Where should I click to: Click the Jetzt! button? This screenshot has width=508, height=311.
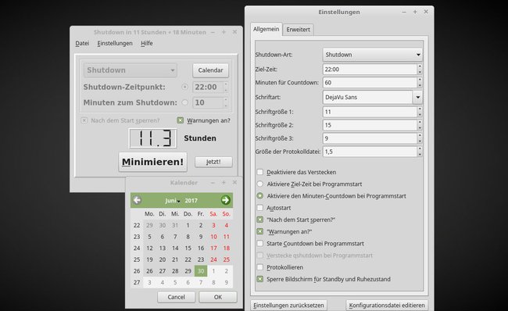[213, 162]
